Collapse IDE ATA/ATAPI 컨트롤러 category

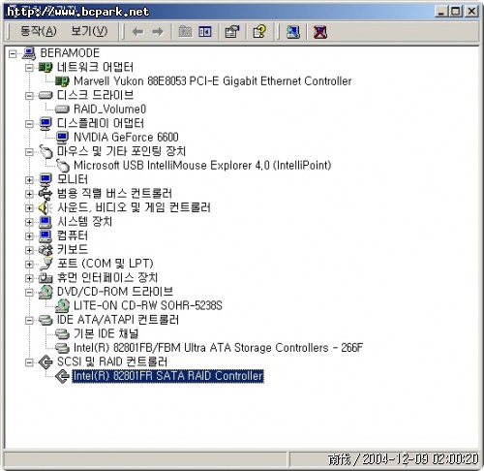(x=29, y=321)
